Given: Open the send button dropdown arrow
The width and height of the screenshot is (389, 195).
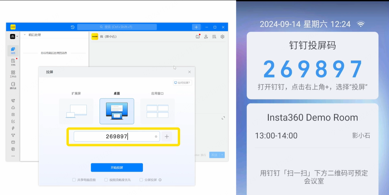Looking at the screenshot, I should click(222, 155).
